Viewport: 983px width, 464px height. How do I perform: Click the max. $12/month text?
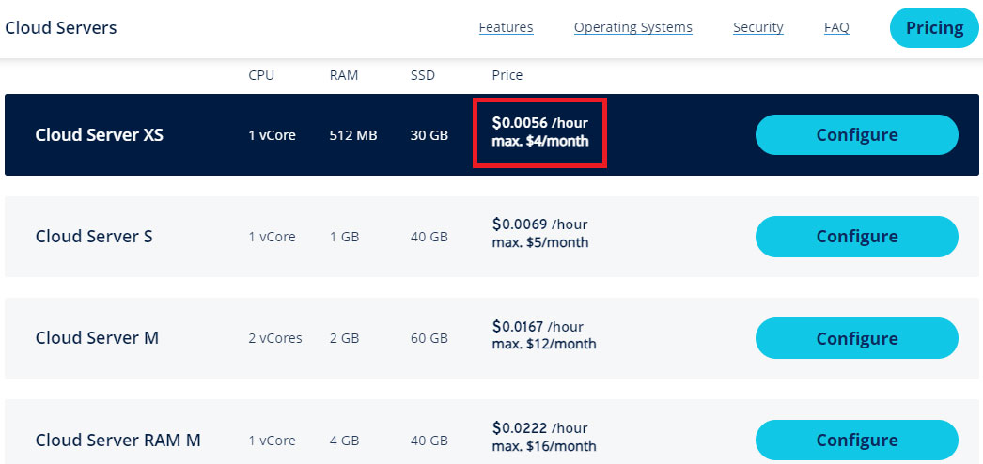pyautogui.click(x=544, y=345)
